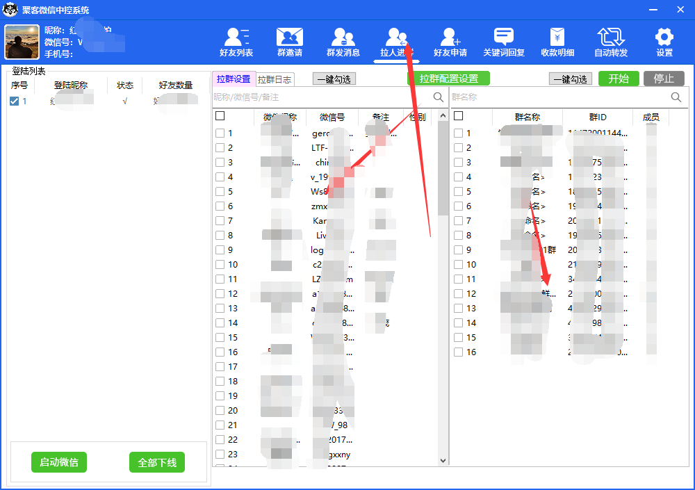The image size is (695, 490).
Task: Switch to the 拉群设置 settings tab
Action: [233, 79]
